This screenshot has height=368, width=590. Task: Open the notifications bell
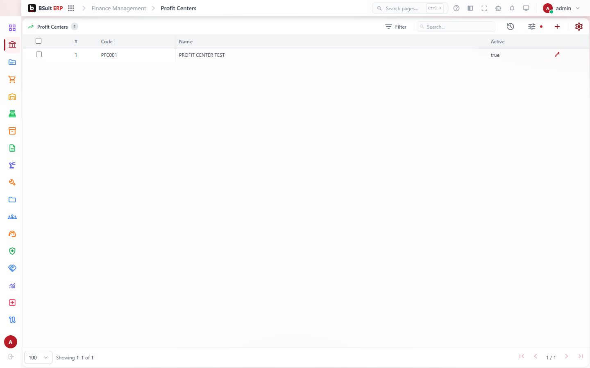point(512,8)
